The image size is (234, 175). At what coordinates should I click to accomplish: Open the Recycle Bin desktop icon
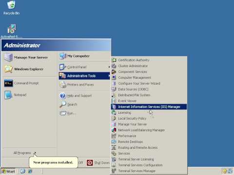[11, 8]
